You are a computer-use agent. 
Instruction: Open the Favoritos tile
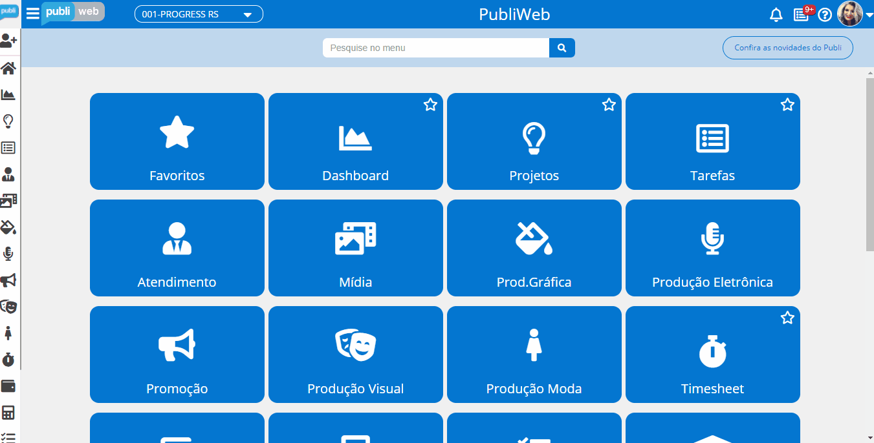click(177, 141)
